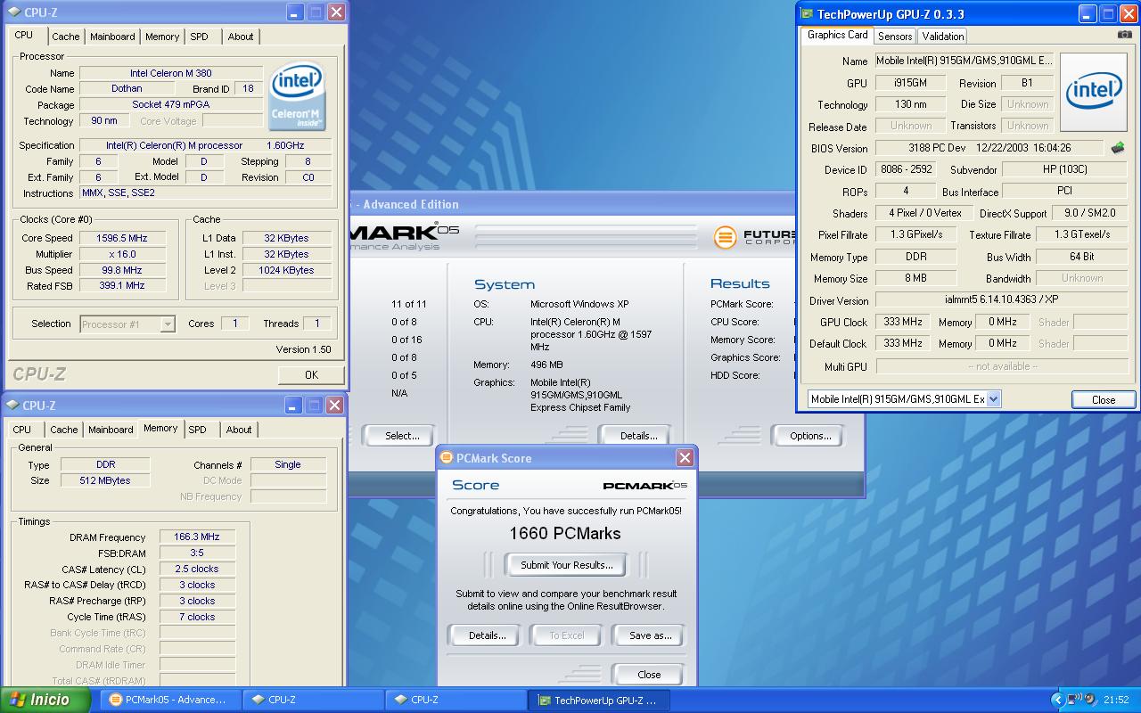Click the Intel logo in GPU-Z
Image resolution: width=1141 pixels, height=713 pixels.
pyautogui.click(x=1094, y=92)
